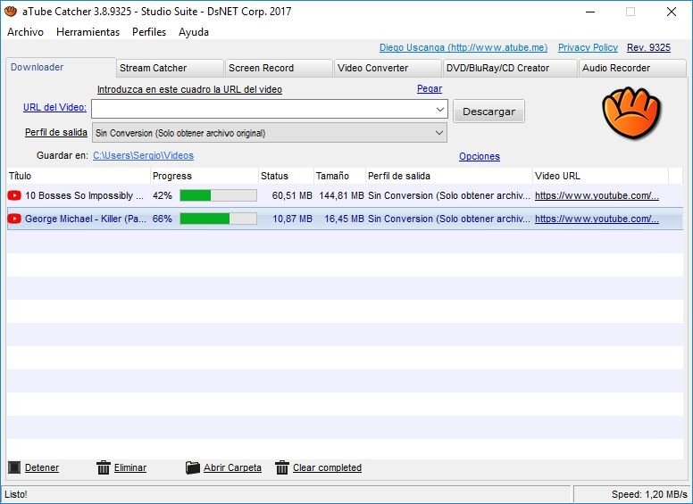Select the '10 Bosses So Impossibly ...' title
693x504 pixels.
click(x=84, y=195)
